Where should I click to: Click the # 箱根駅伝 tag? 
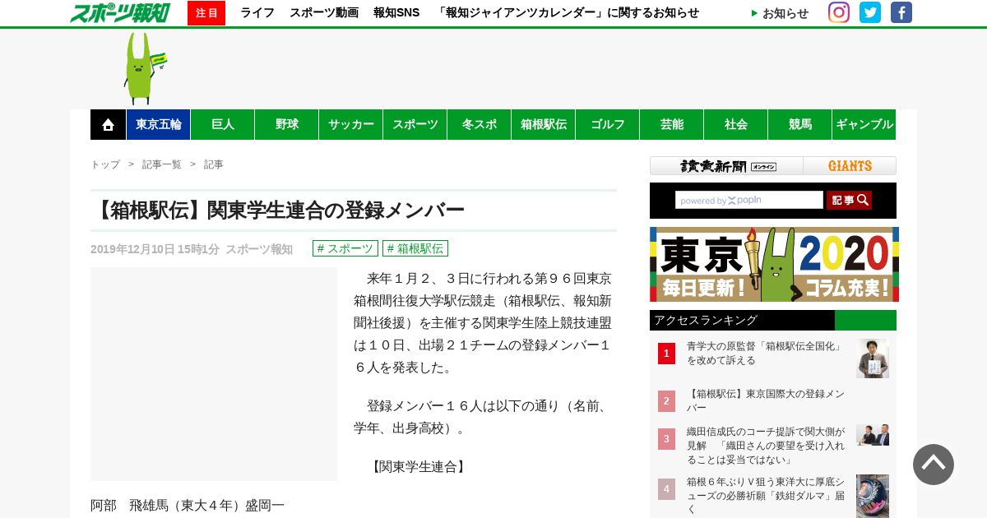coord(415,248)
